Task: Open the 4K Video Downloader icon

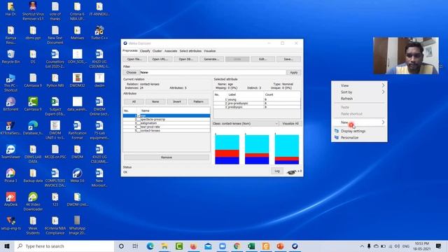Action: point(33,202)
